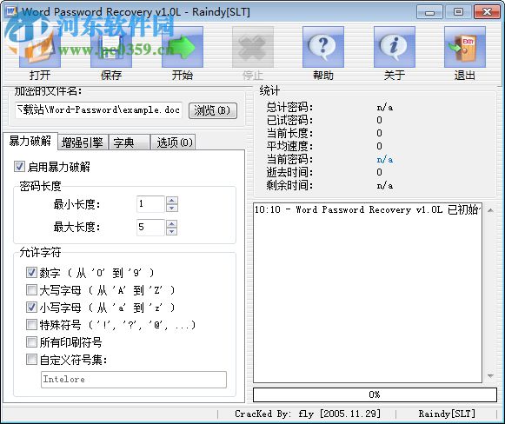Minimize the Word Password Recovery window
Image resolution: width=505 pixels, height=424 pixels.
(429, 12)
